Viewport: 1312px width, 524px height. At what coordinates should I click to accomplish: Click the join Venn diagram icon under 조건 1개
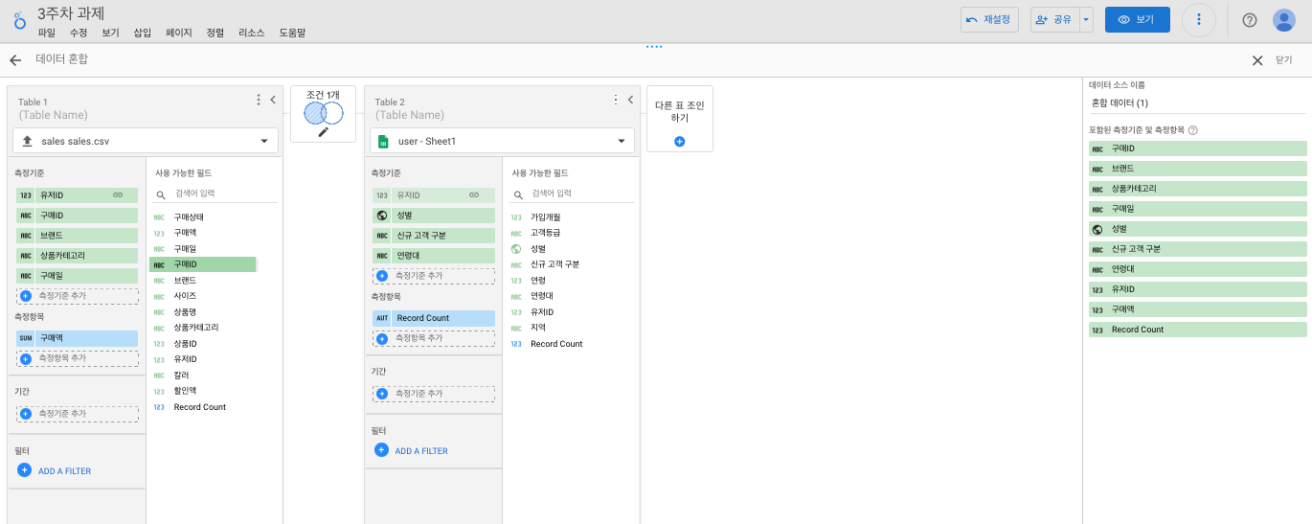pyautogui.click(x=323, y=113)
